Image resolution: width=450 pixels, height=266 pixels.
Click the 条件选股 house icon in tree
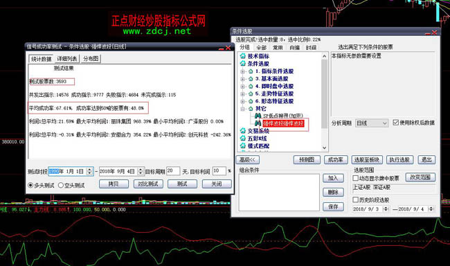(243, 64)
